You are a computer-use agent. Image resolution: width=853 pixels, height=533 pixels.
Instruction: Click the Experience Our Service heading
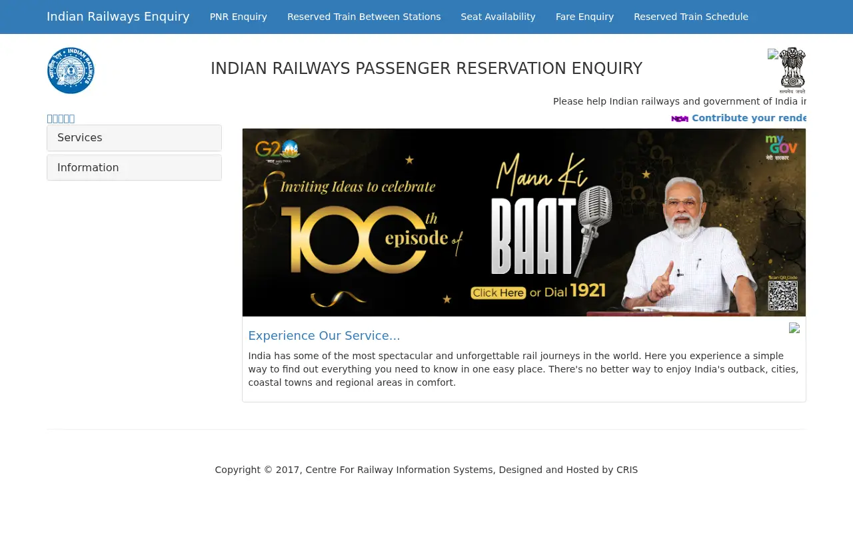point(324,336)
